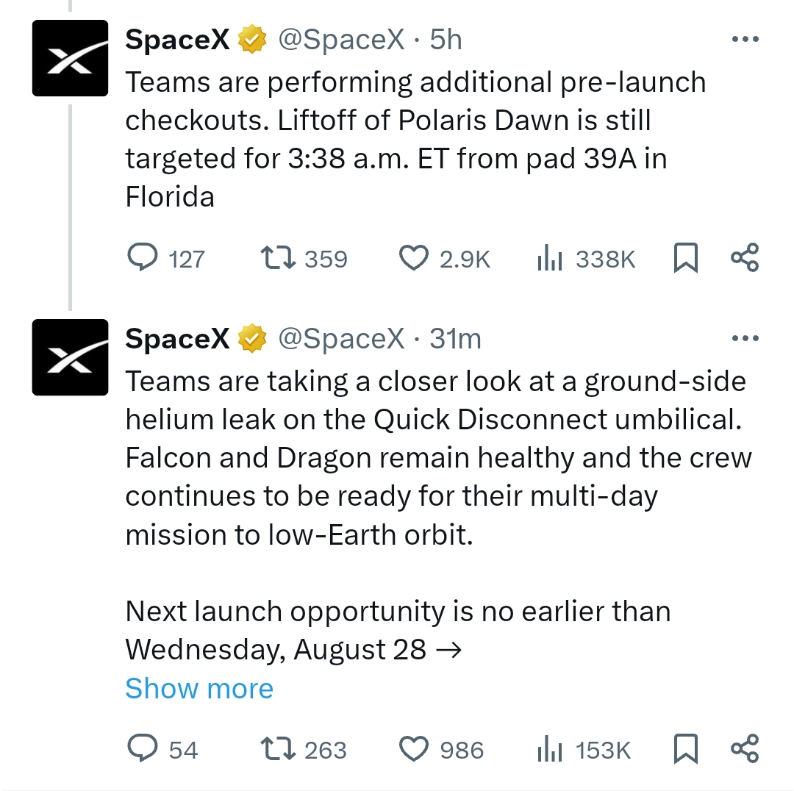Bookmark the helium leak tweet
The height and width of the screenshot is (791, 794).
(x=686, y=748)
